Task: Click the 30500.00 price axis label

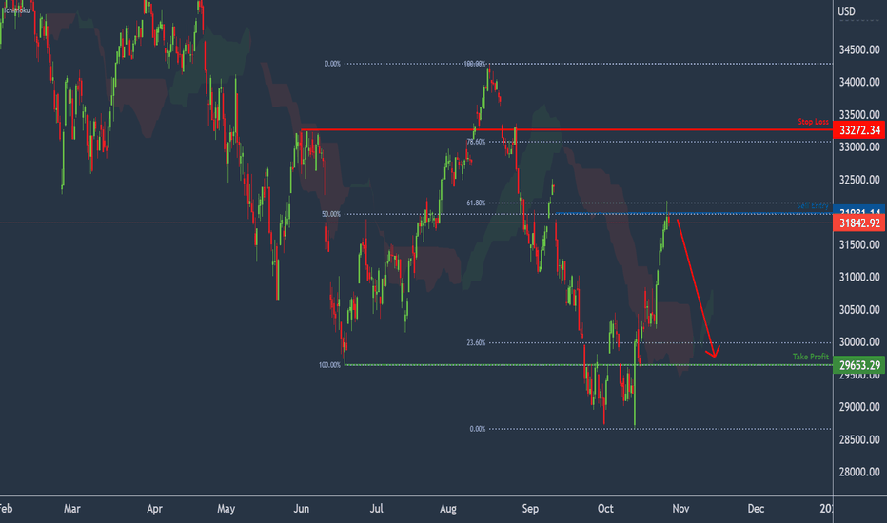Action: tap(859, 309)
